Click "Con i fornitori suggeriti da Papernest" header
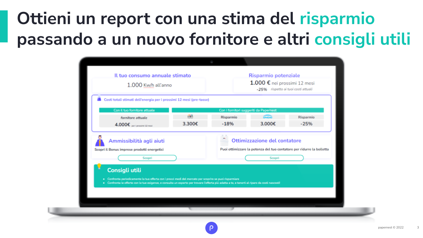This screenshot has height=238, width=423. [248, 110]
